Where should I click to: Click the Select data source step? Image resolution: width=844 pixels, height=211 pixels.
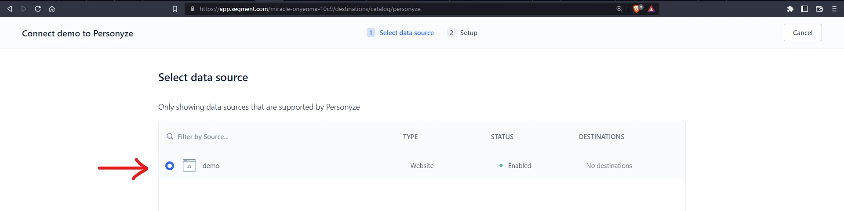point(407,33)
